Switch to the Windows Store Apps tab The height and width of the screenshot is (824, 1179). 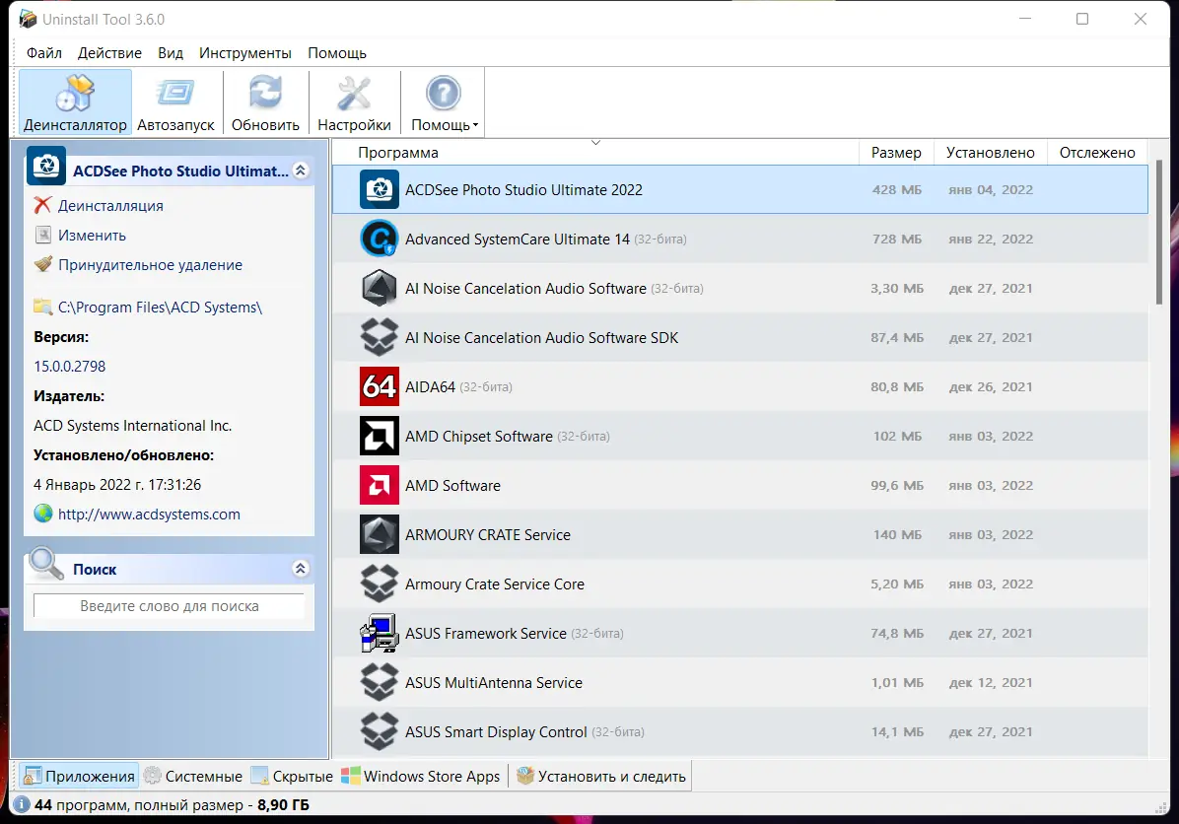(x=421, y=776)
